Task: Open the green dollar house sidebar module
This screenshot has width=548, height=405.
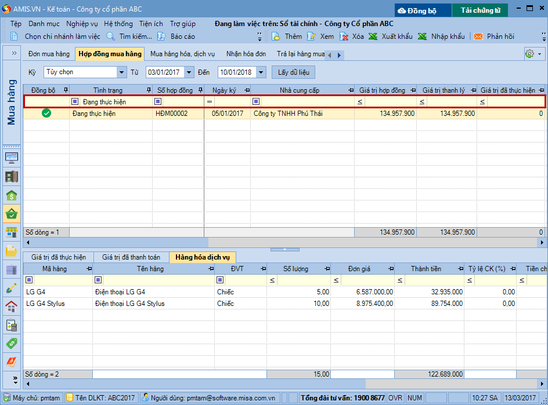Action: coord(12,195)
